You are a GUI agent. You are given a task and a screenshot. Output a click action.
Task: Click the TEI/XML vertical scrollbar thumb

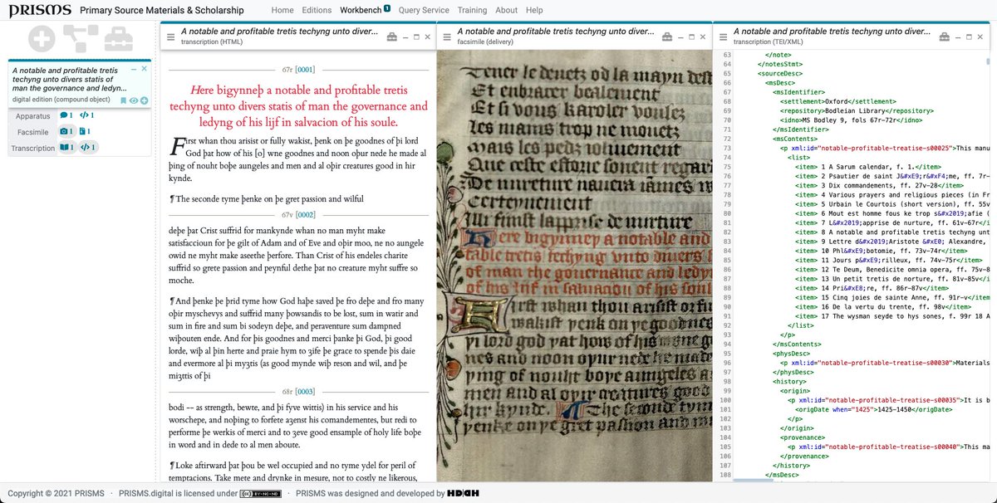(989, 62)
